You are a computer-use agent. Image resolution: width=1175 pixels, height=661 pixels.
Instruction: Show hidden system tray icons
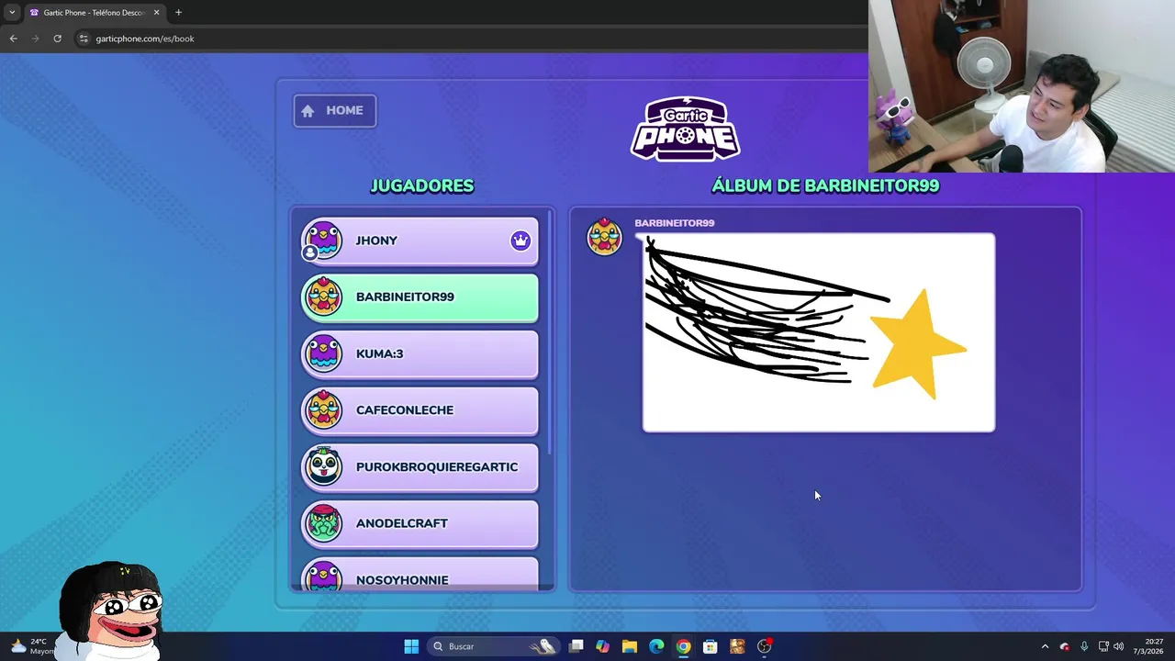(x=1045, y=646)
